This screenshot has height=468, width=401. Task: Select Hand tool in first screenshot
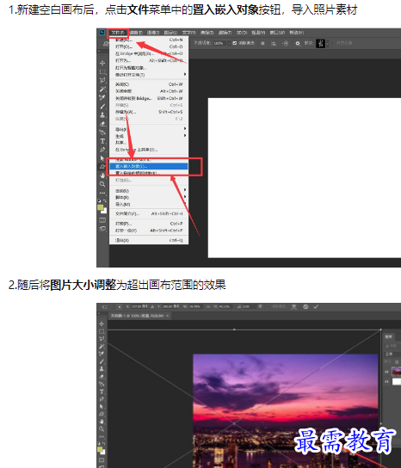[x=102, y=175]
